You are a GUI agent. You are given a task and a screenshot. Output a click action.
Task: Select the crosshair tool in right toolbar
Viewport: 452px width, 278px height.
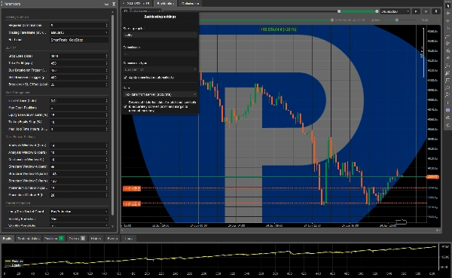tap(448, 14)
